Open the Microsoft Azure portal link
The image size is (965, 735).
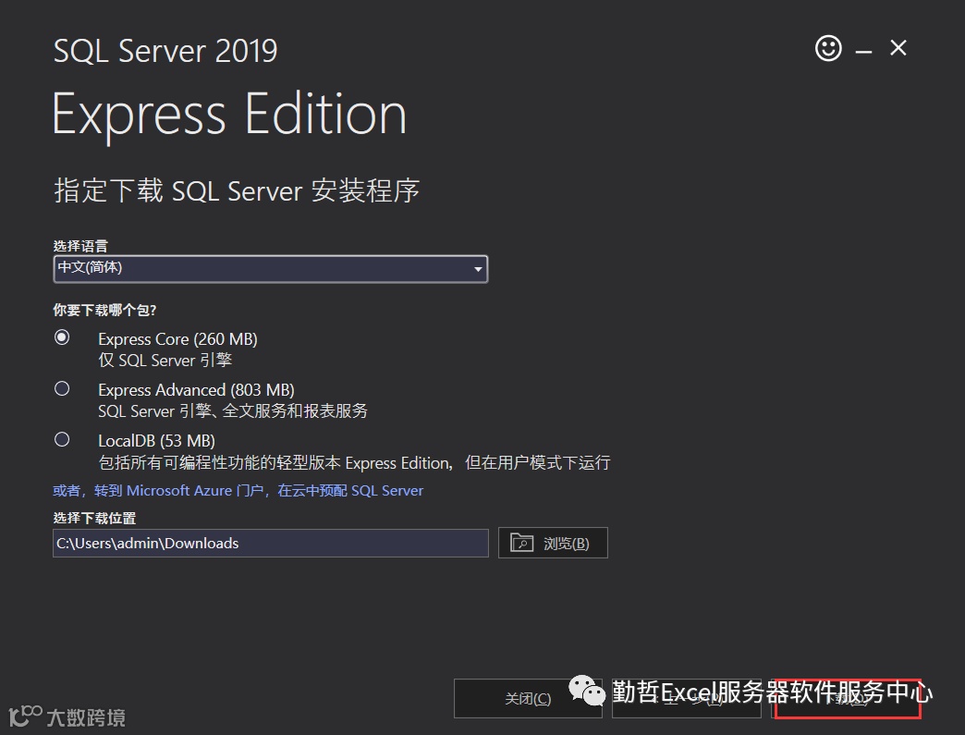238,491
